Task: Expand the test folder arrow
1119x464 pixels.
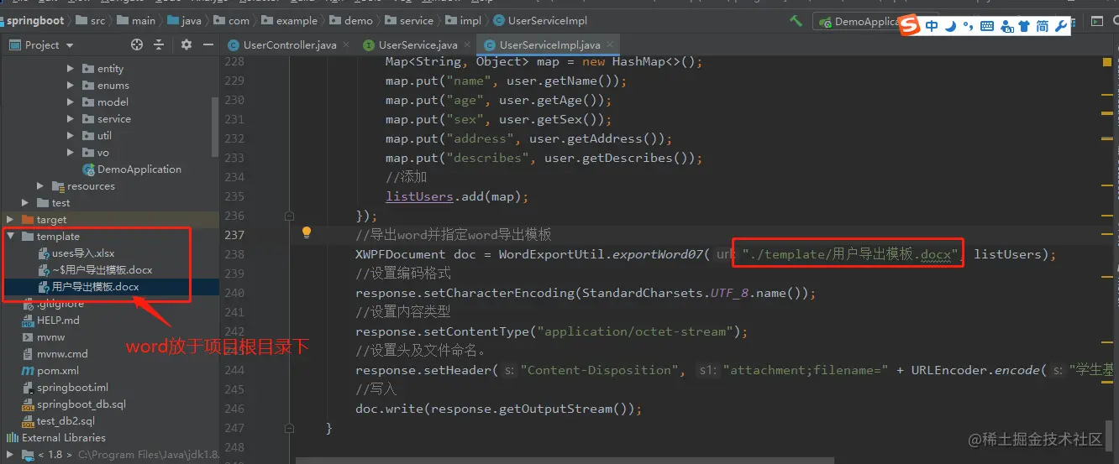Action: click(25, 202)
